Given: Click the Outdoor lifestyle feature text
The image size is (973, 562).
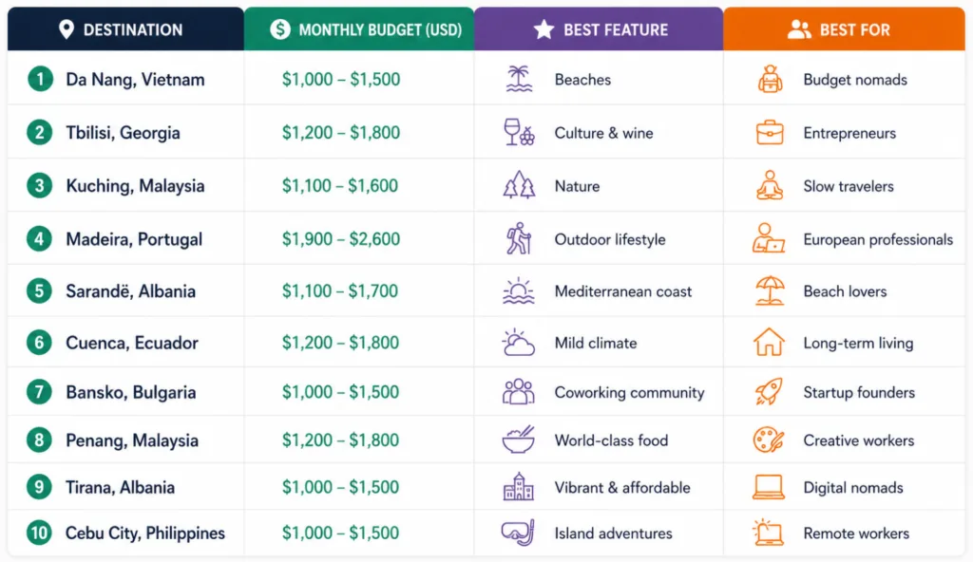Looking at the screenshot, I should (x=610, y=239).
